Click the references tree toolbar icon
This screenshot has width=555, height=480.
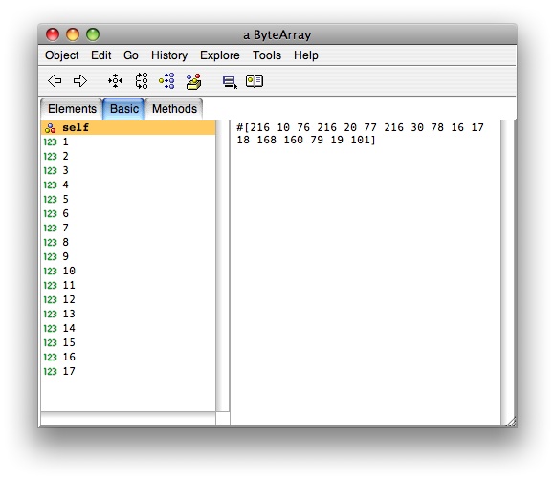142,80
